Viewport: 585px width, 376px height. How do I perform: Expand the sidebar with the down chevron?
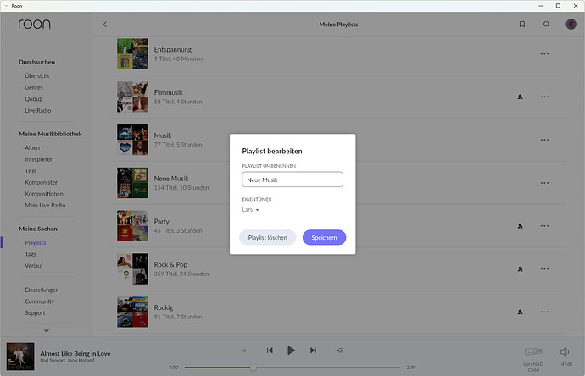pyautogui.click(x=47, y=330)
